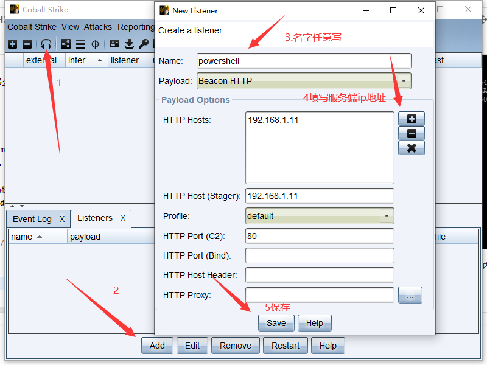The width and height of the screenshot is (487, 365).
Task: Select the Listeners tab
Action: click(95, 218)
